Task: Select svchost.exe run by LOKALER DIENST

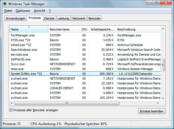Action: (85, 88)
